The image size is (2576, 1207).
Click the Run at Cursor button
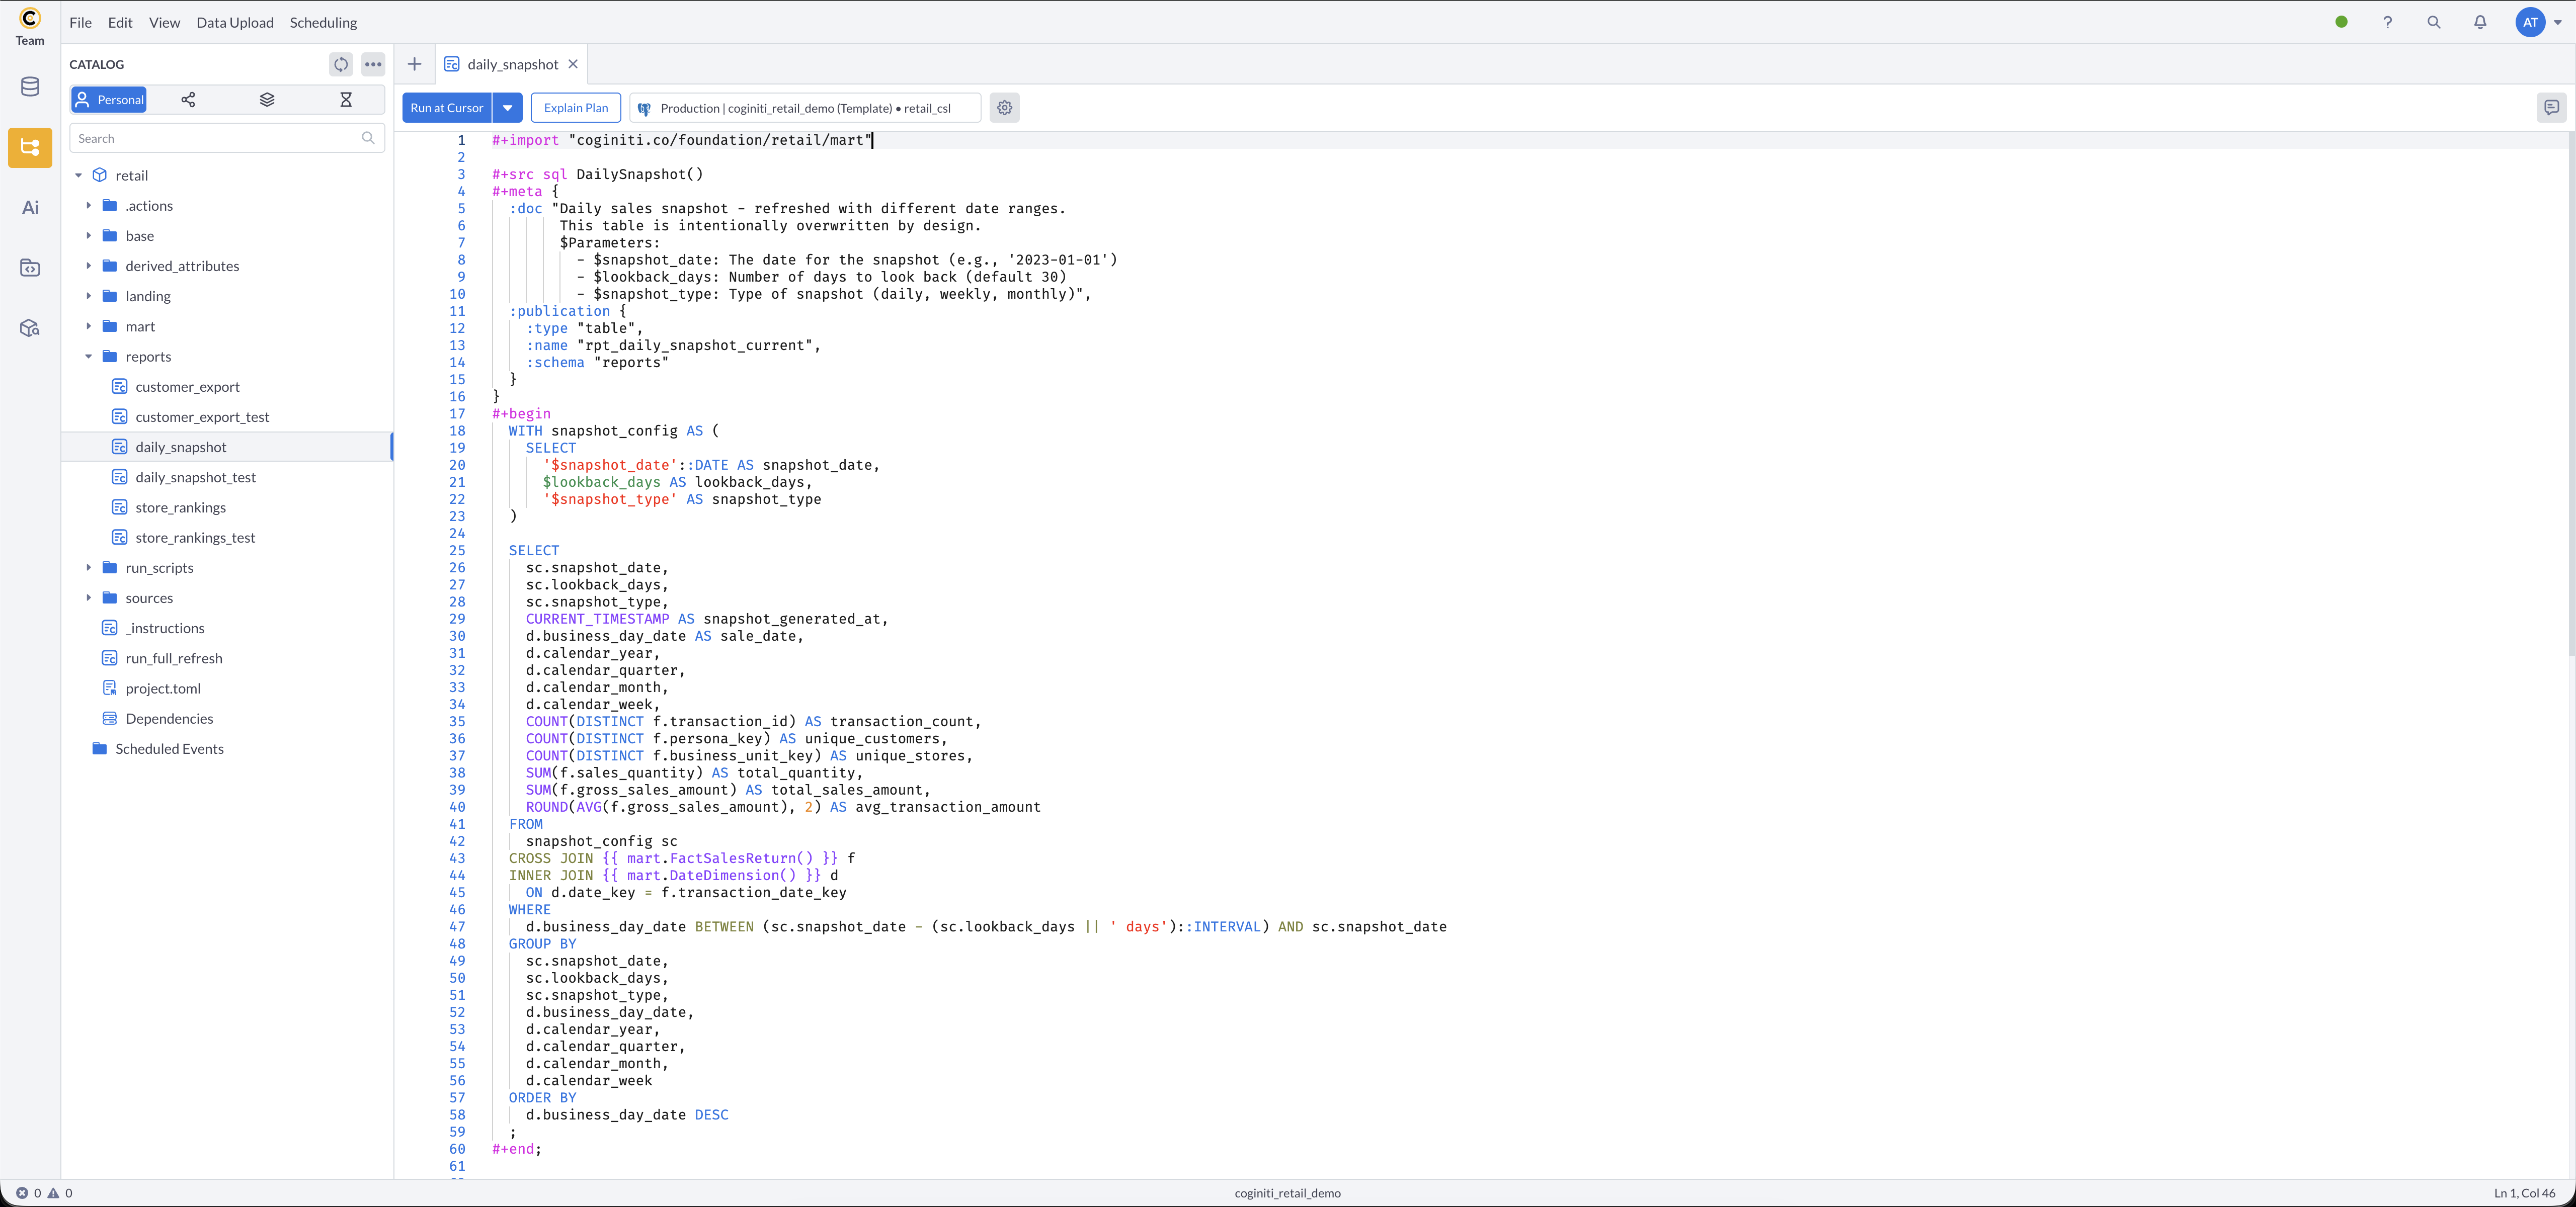[x=446, y=108]
